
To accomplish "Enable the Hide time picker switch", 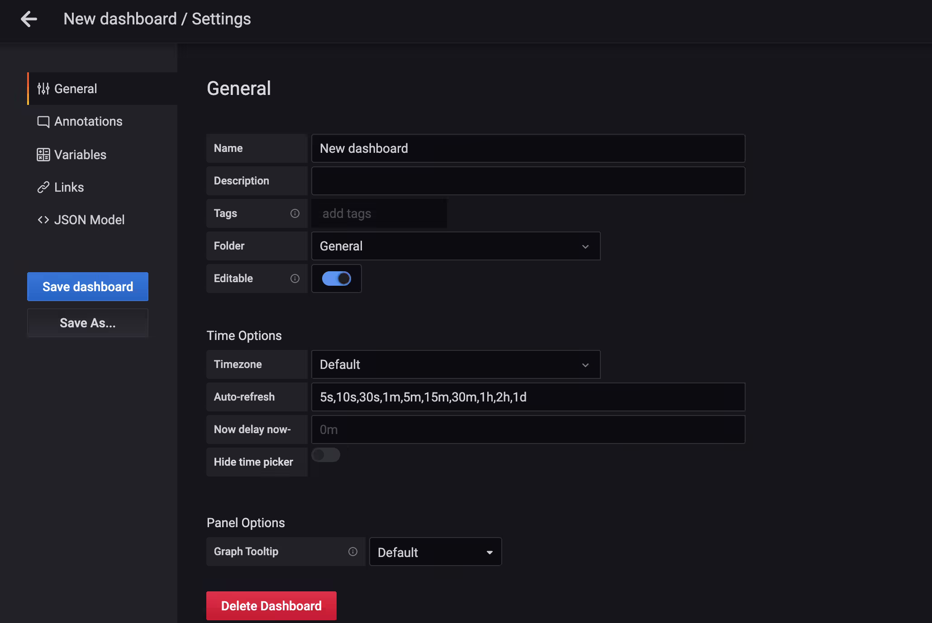I will [x=326, y=455].
